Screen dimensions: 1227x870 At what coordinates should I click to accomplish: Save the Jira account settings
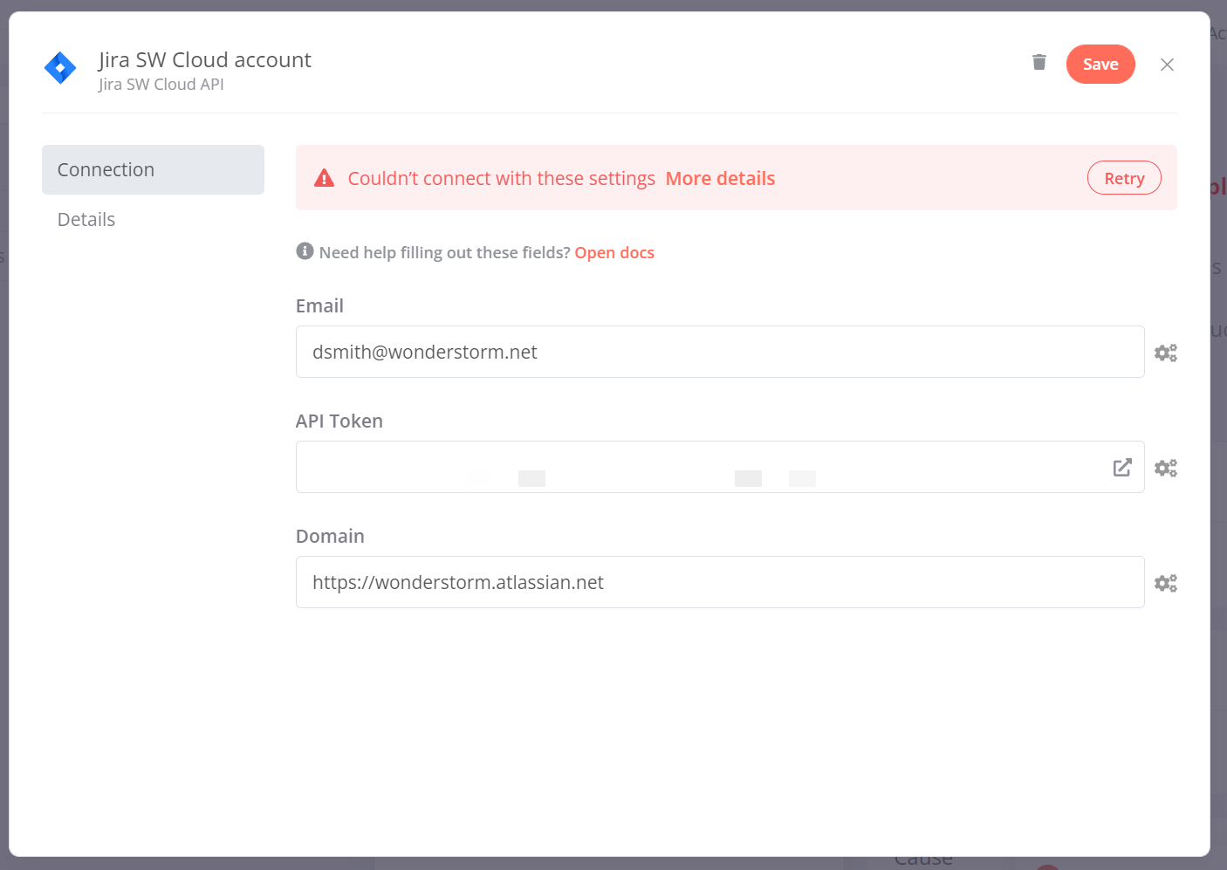[1100, 64]
